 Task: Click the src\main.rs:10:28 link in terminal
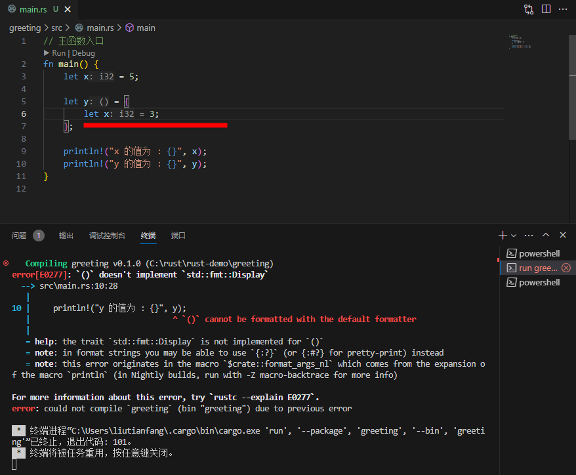tap(79, 286)
